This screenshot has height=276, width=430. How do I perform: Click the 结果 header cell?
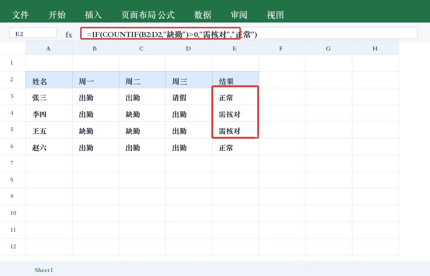point(235,80)
